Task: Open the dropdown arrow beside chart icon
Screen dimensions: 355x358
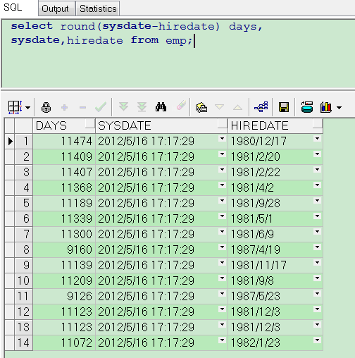Action: pos(339,108)
